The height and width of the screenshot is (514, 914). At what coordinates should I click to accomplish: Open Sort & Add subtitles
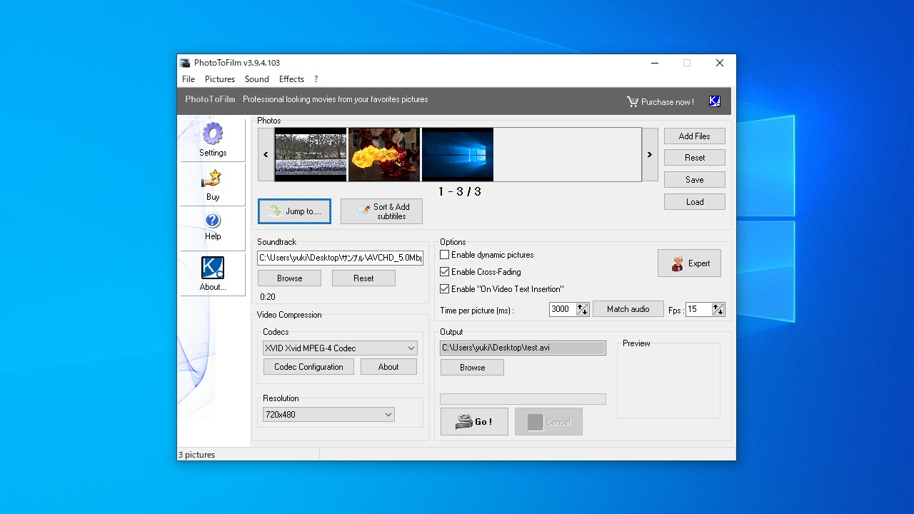381,211
